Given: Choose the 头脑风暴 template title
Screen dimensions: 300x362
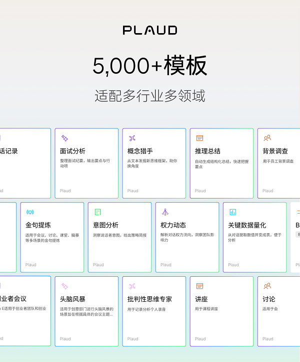Looking at the screenshot, I should pos(72,299).
